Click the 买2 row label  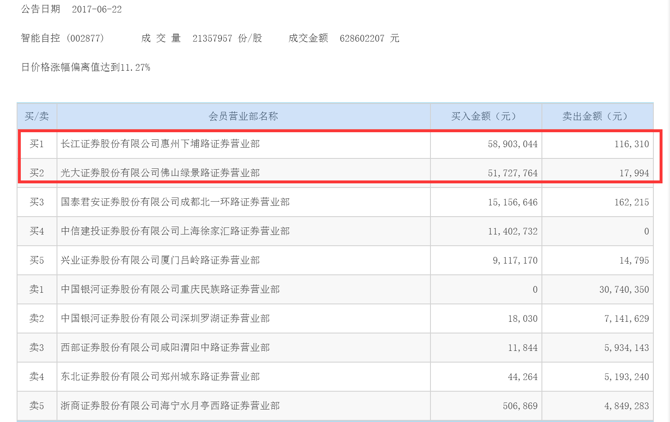tap(37, 173)
